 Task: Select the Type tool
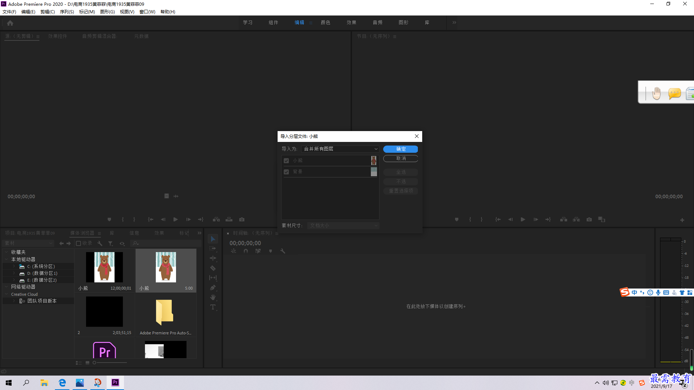point(213,307)
